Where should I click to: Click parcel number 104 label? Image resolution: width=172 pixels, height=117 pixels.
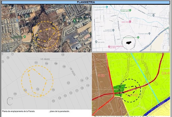pyautogui.click(x=15, y=94)
